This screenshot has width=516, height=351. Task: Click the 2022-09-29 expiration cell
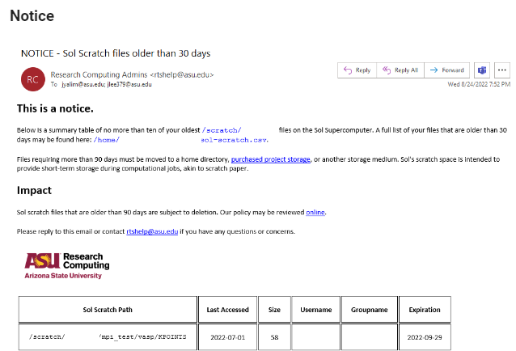425,336
